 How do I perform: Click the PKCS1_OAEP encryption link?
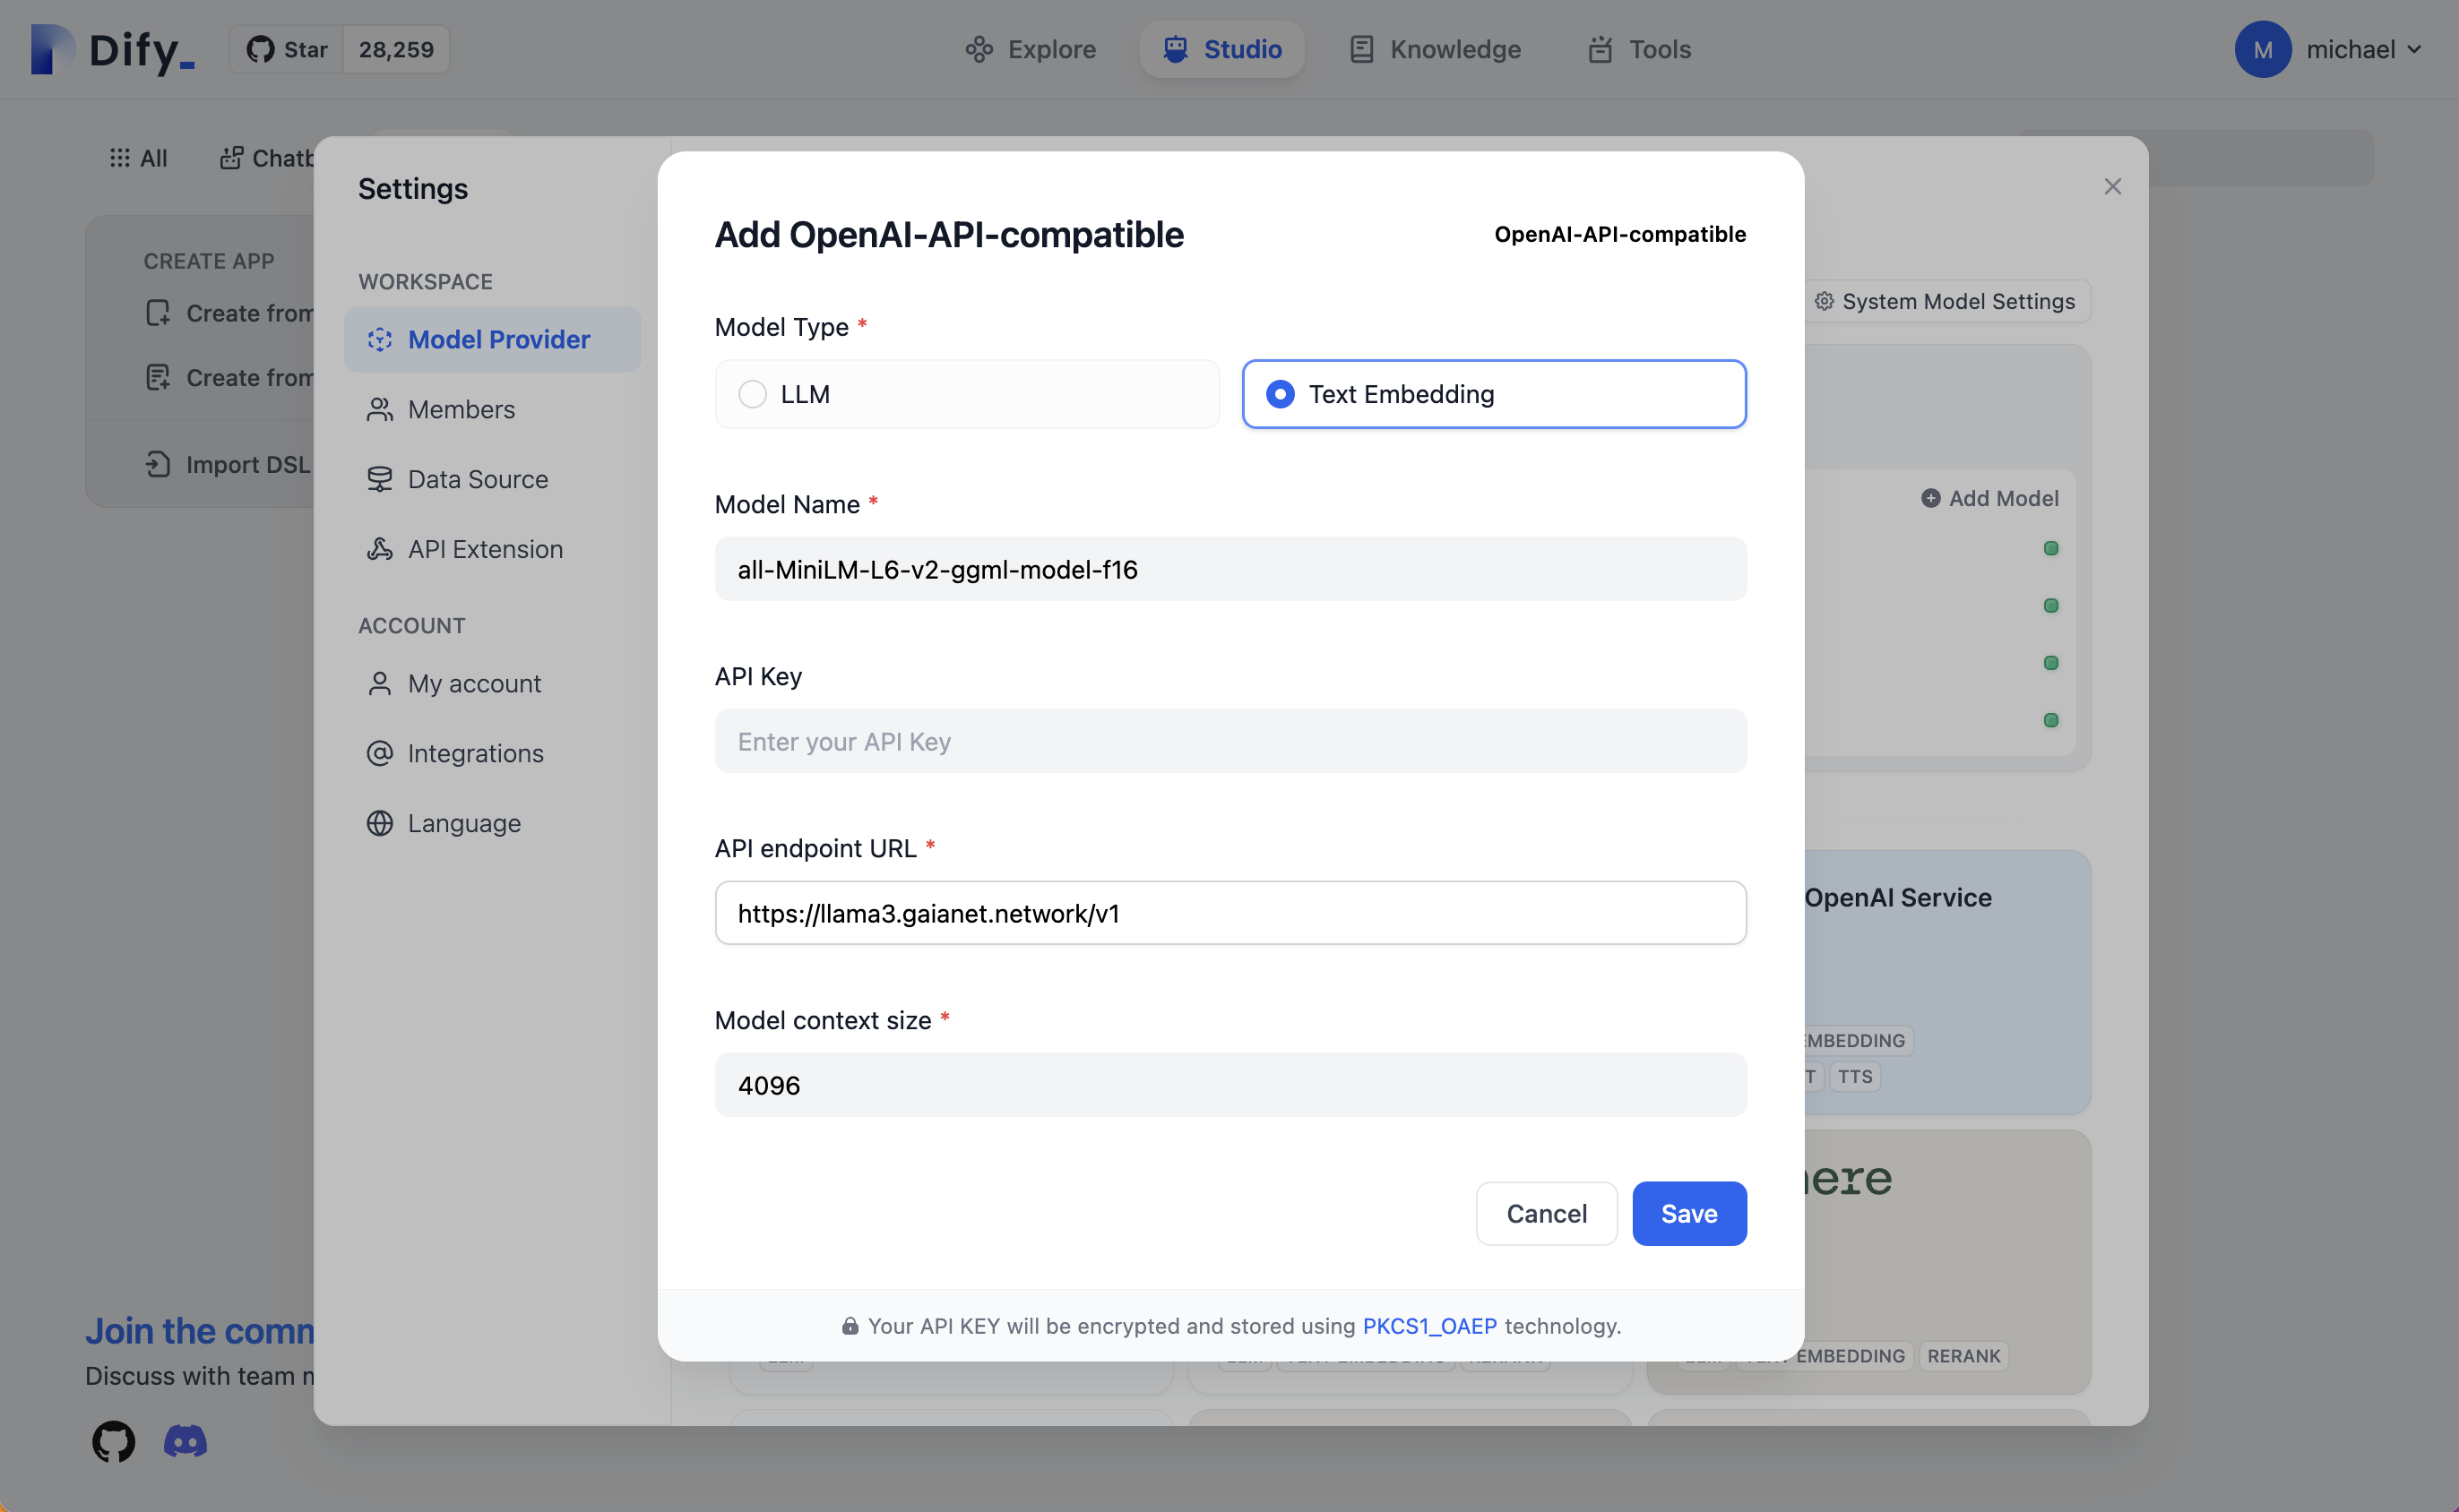[1429, 1324]
